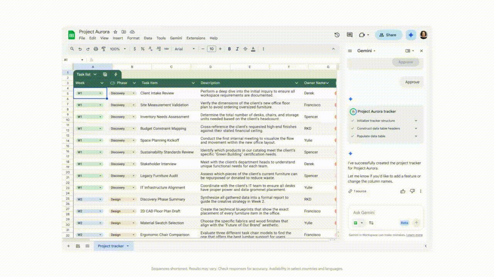The height and width of the screenshot is (277, 494).
Task: Give thumbs up to Gemini response
Action: click(x=403, y=191)
